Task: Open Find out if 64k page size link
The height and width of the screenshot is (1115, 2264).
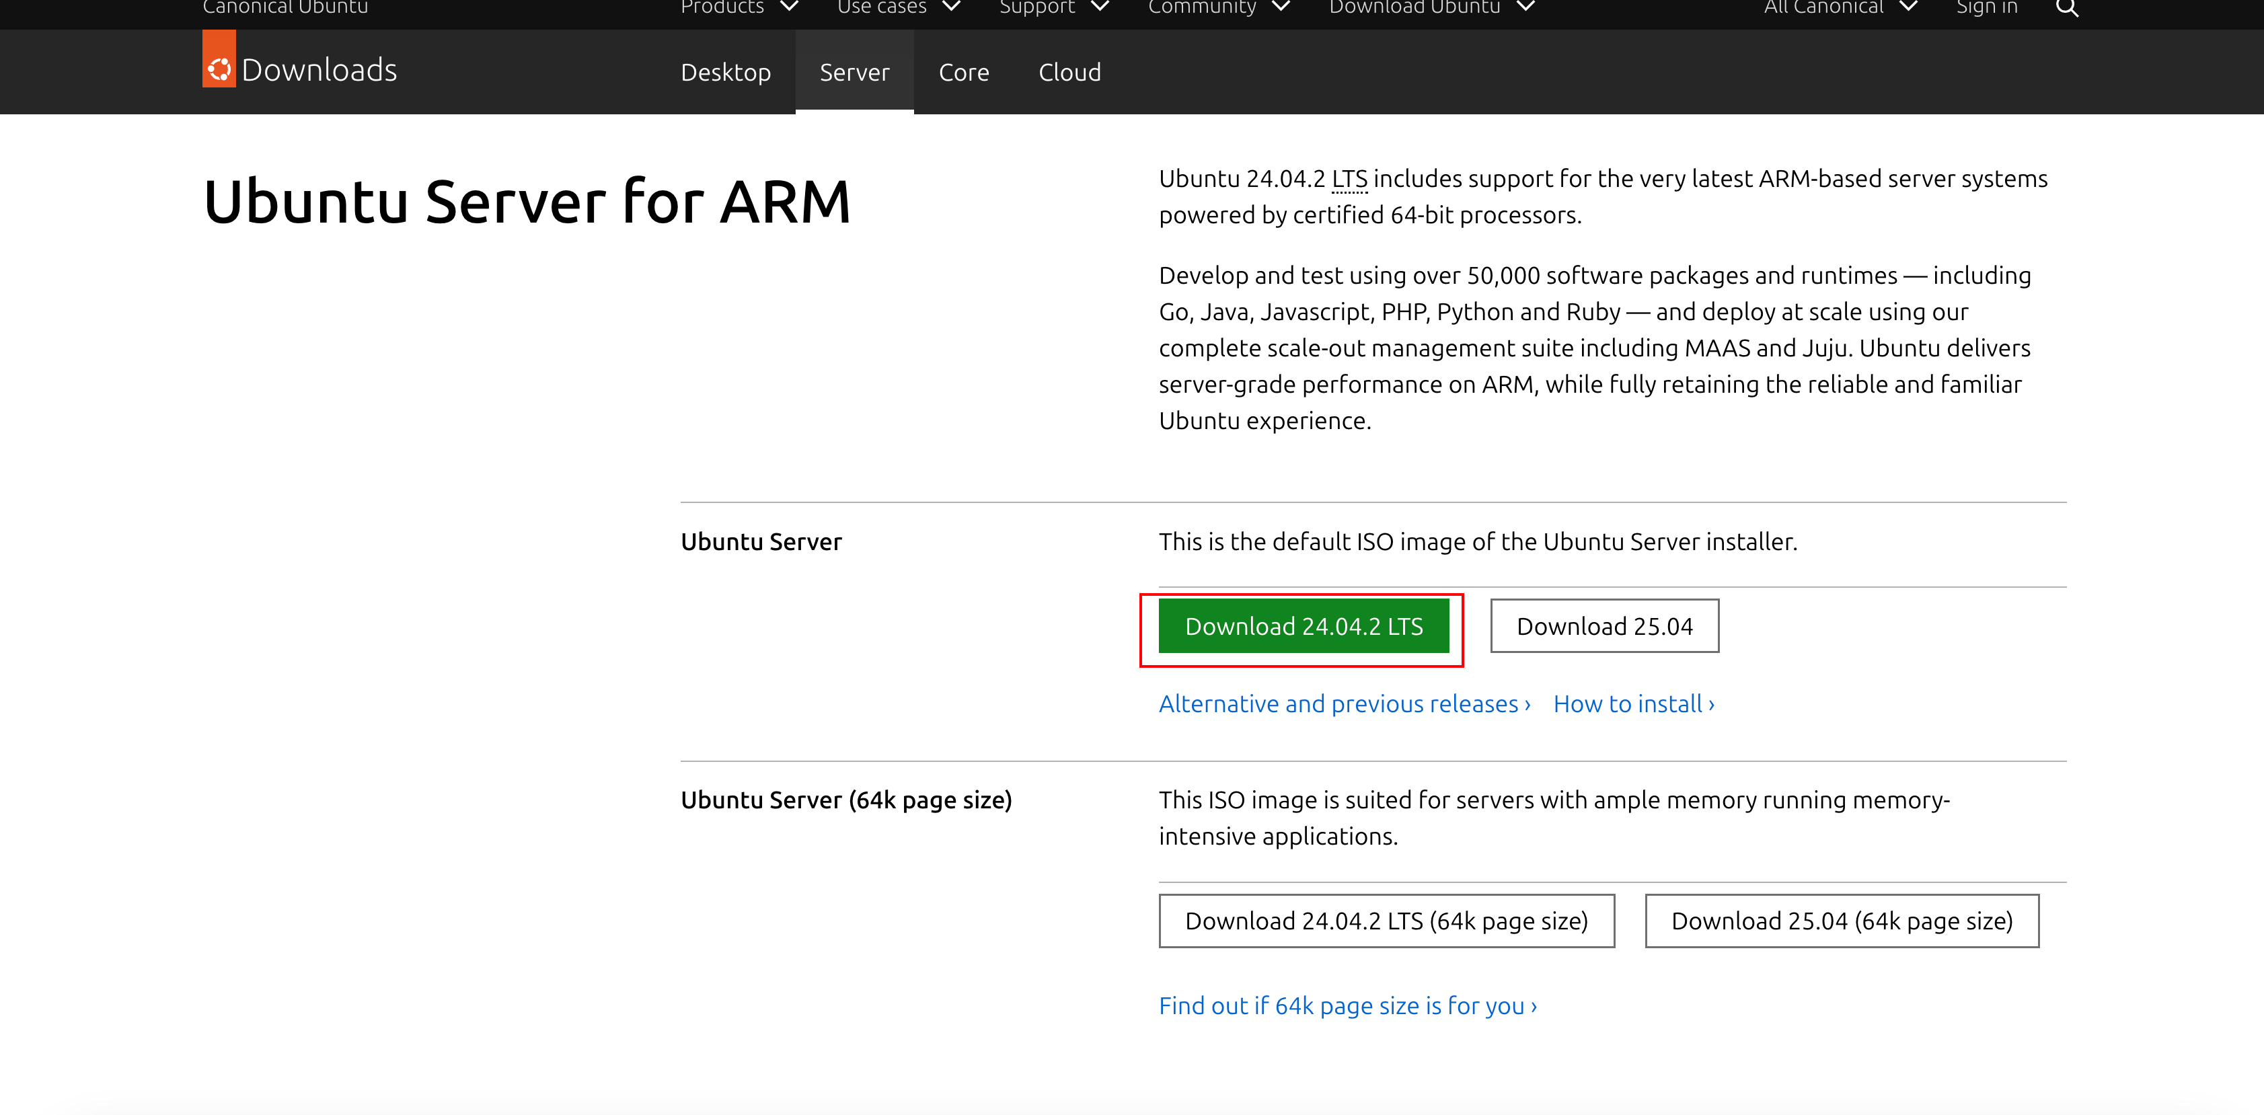Action: point(1347,1006)
